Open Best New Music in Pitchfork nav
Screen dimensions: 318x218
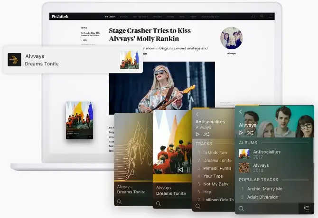tap(140, 17)
